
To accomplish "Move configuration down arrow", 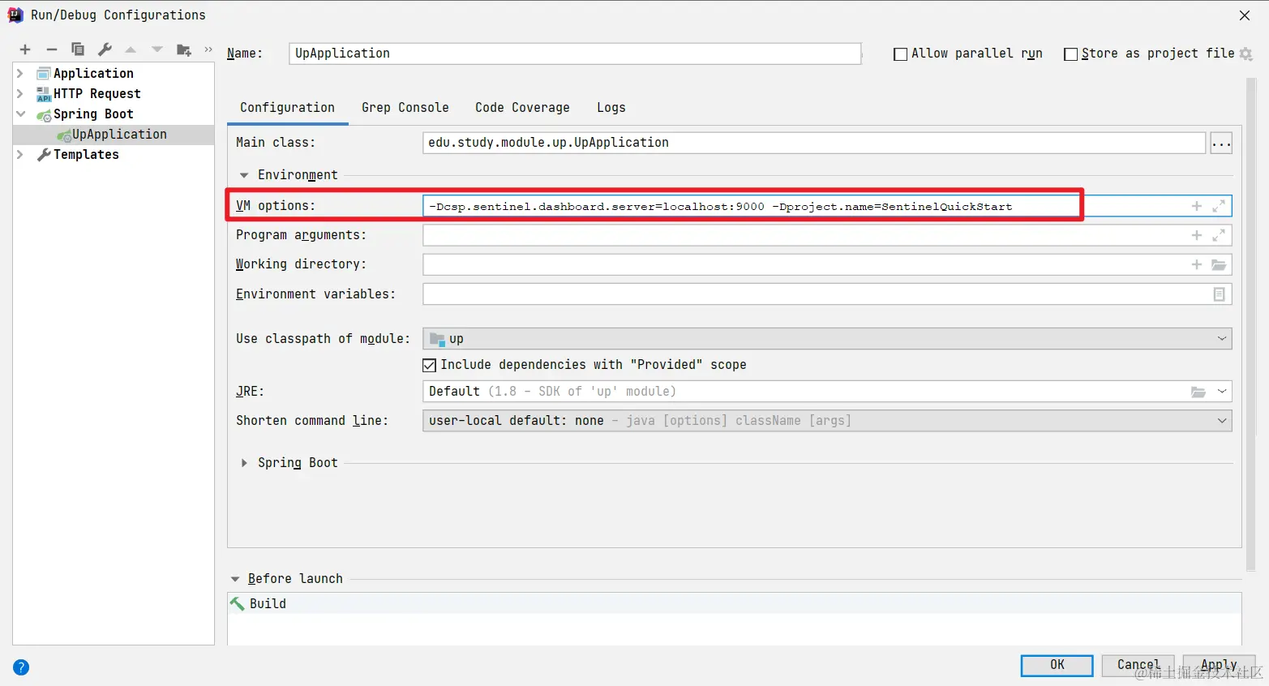I will (x=157, y=49).
